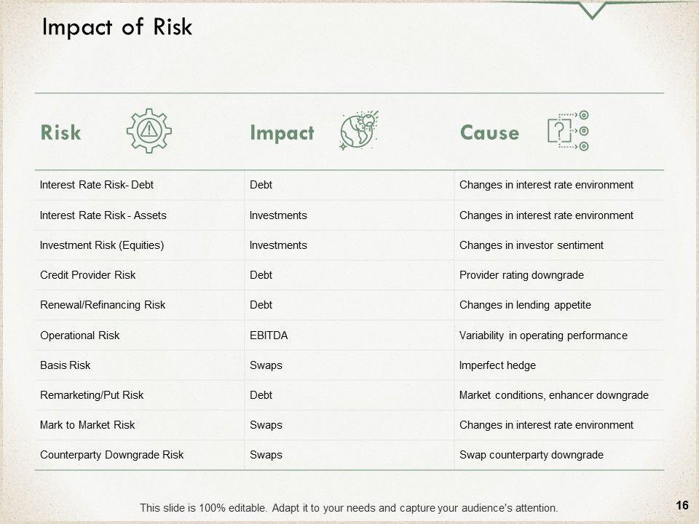Click the 'Impact' column header
This screenshot has height=524, width=699.
(282, 133)
